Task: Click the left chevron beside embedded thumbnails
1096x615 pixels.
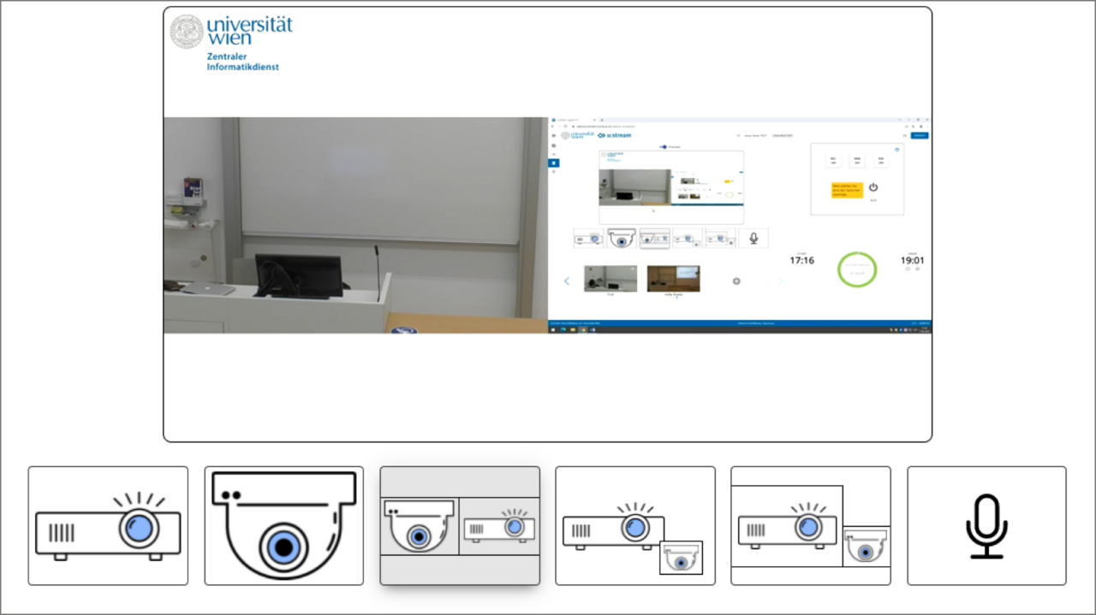Action: coord(566,281)
